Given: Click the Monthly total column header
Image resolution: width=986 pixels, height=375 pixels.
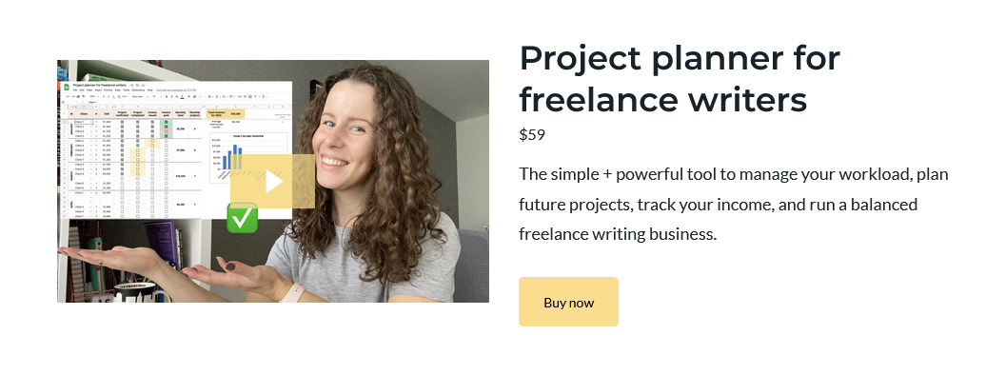Looking at the screenshot, I should (181, 114).
